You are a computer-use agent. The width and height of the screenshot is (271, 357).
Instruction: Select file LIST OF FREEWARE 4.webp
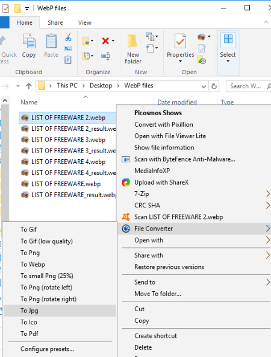click(68, 162)
